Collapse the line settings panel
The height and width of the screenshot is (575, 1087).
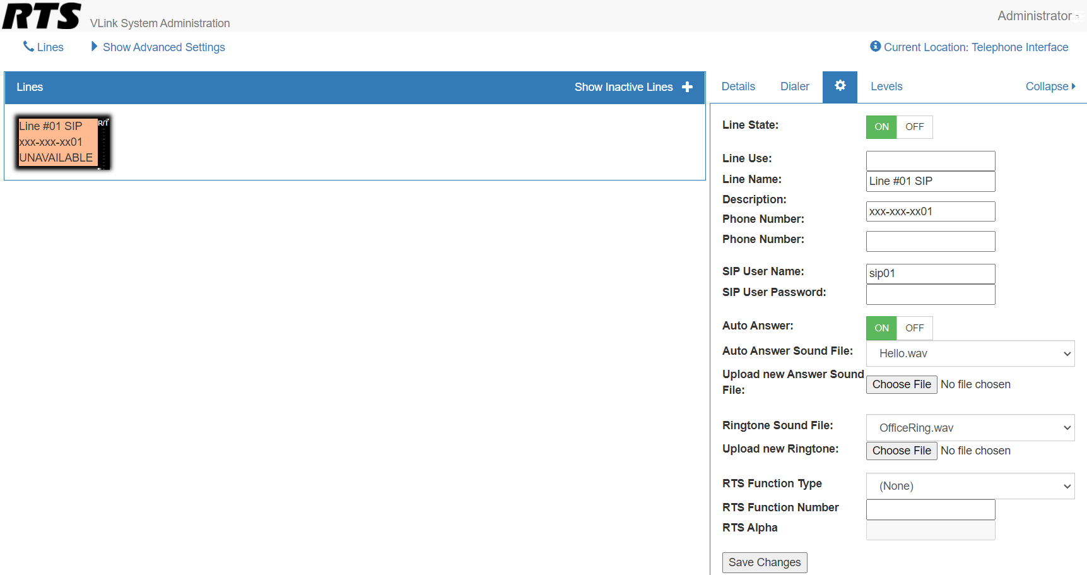(1050, 86)
